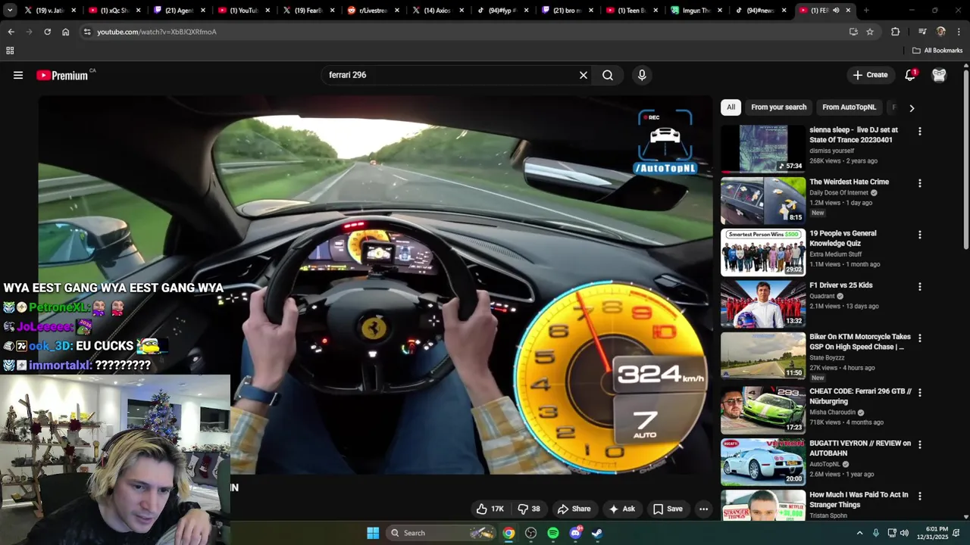Open OBS Studio from the taskbar
Screen dimensions: 970x545
(x=530, y=533)
